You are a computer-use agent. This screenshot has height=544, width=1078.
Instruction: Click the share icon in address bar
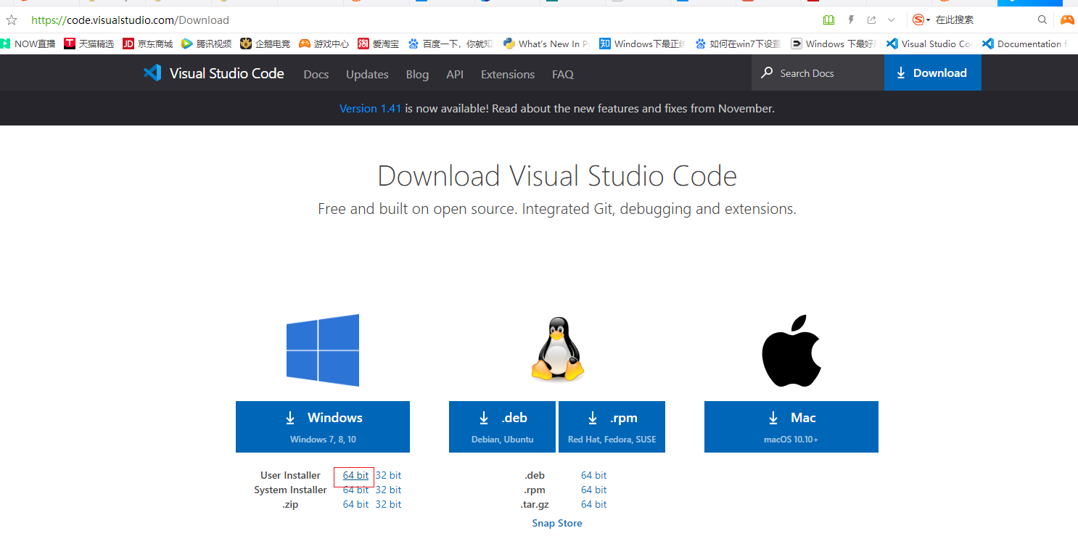871,20
